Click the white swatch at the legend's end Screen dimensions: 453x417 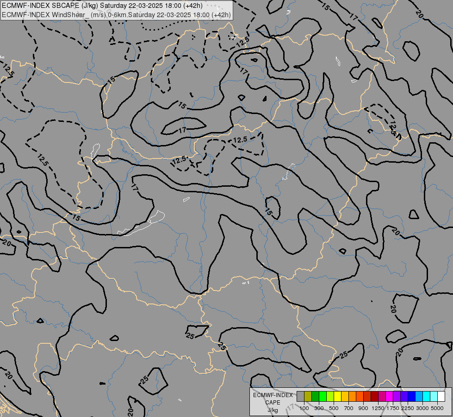click(x=441, y=396)
